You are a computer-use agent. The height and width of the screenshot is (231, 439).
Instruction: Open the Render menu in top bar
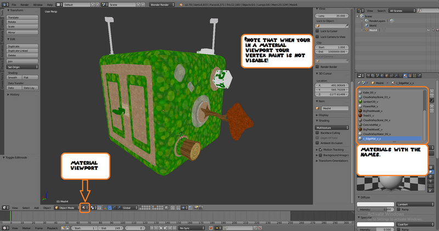(25, 5)
